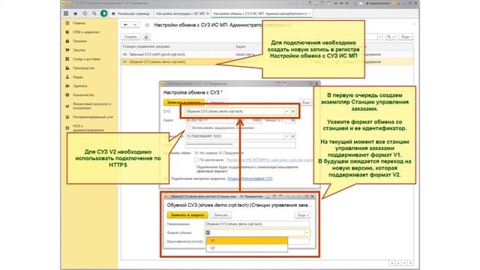
Task: Open the search options dropdown in list toolbar
Action: [x=390, y=37]
